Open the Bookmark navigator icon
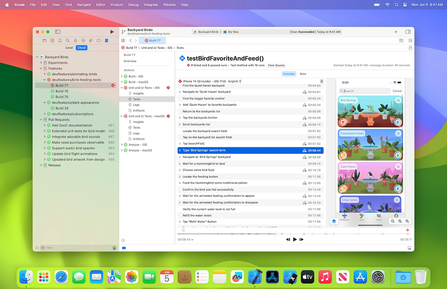This screenshot has width=447, height=289. [60, 41]
